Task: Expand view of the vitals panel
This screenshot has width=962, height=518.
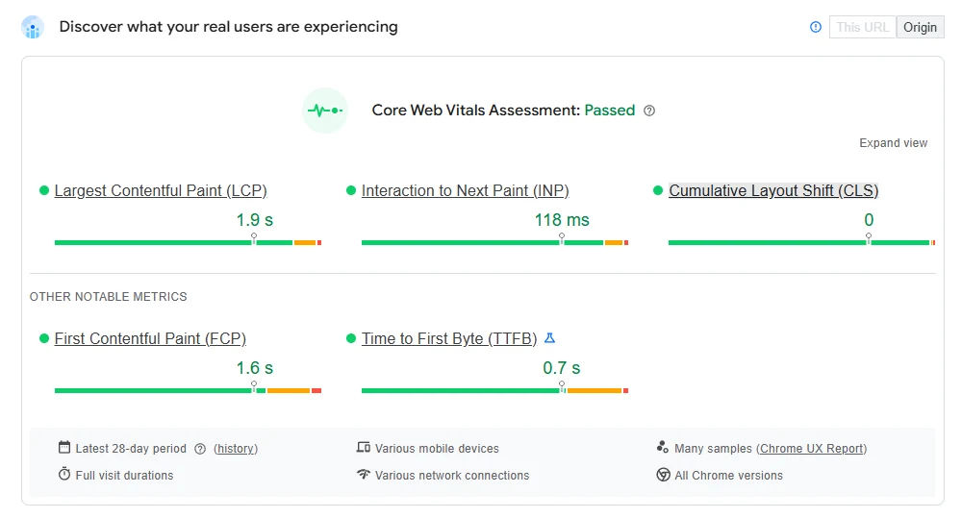Action: pyautogui.click(x=893, y=143)
